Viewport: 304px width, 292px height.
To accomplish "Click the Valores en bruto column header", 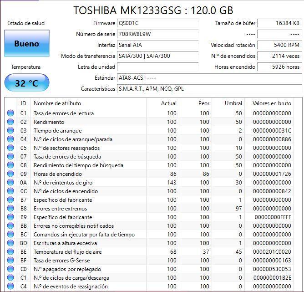I will (x=272, y=103).
